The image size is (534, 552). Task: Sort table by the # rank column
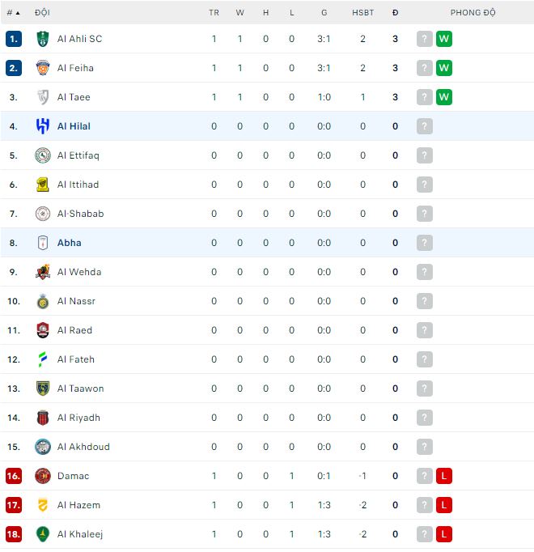[13, 13]
